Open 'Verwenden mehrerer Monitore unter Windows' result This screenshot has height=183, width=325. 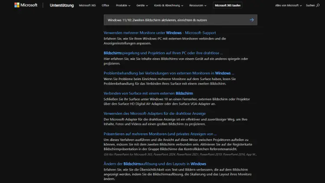point(159,33)
